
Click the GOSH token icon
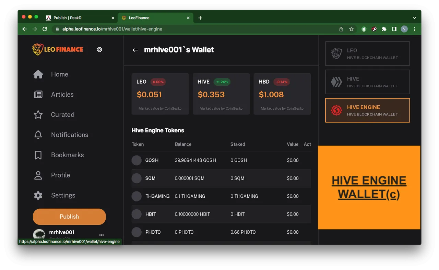(x=137, y=160)
